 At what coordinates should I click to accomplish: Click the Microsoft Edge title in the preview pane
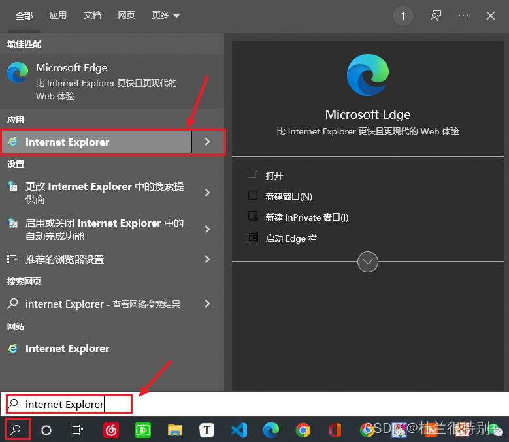click(368, 114)
